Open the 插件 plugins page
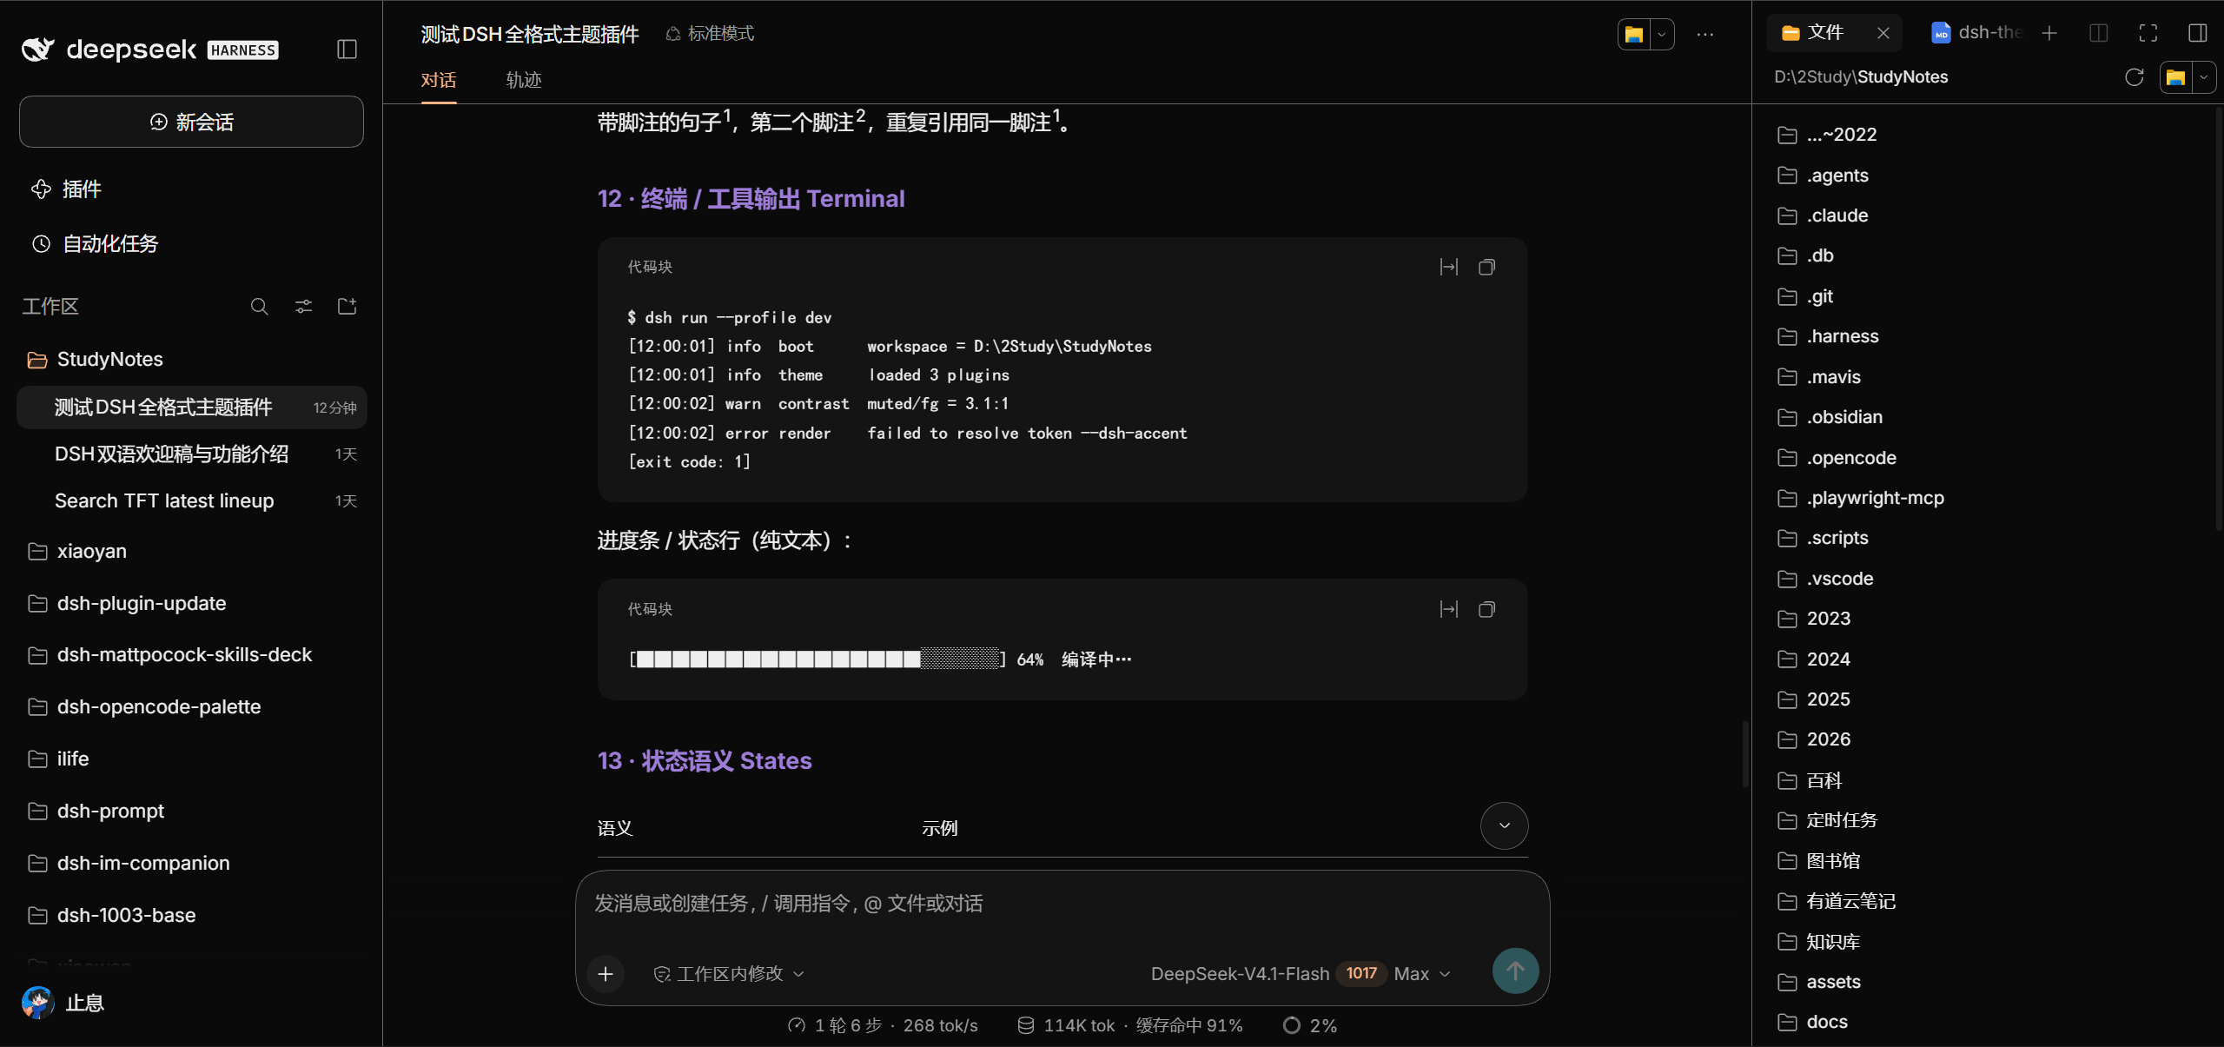Image resolution: width=2224 pixels, height=1047 pixels. (67, 189)
